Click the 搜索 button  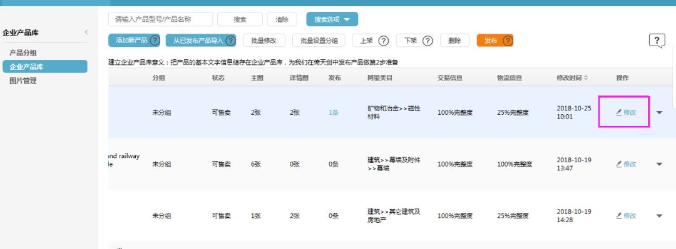pyautogui.click(x=240, y=19)
